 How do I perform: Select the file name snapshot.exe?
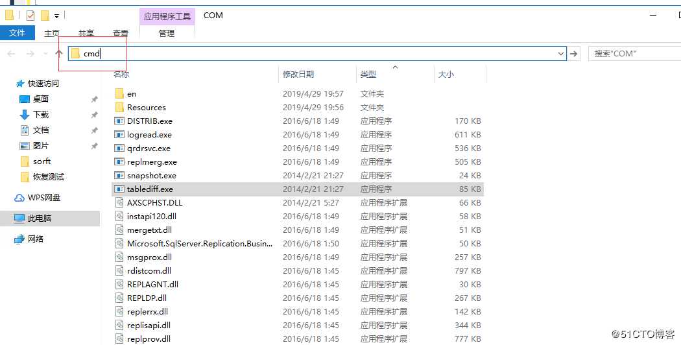click(152, 176)
